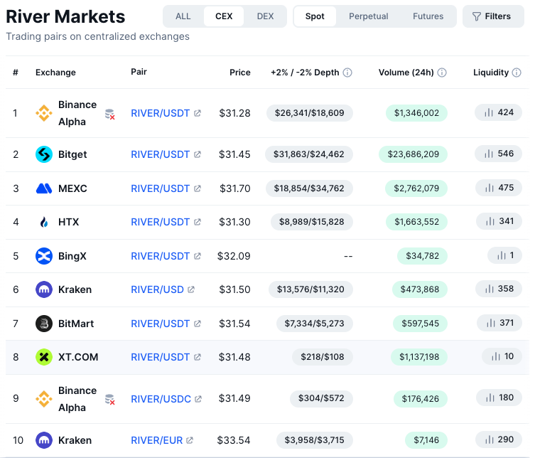Click the HTX flame logo icon
Image resolution: width=535 pixels, height=458 pixels.
click(44, 222)
